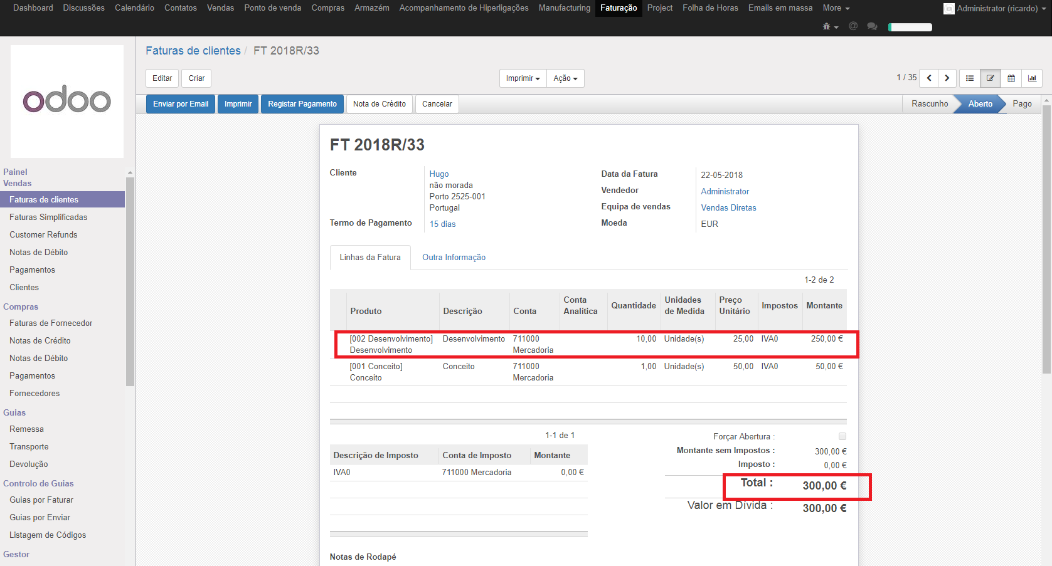1052x566 pixels.
Task: Open the conversations chat bubble icon
Action: click(872, 26)
